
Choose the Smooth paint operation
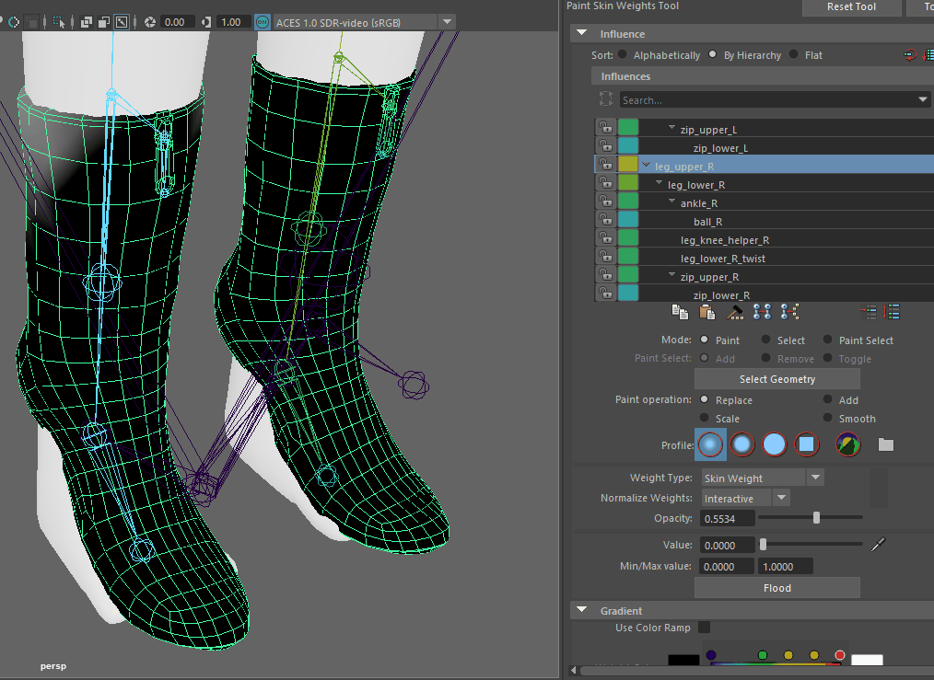[x=828, y=419]
